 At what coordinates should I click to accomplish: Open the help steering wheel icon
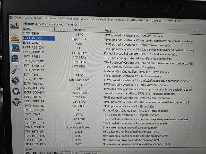16,102
